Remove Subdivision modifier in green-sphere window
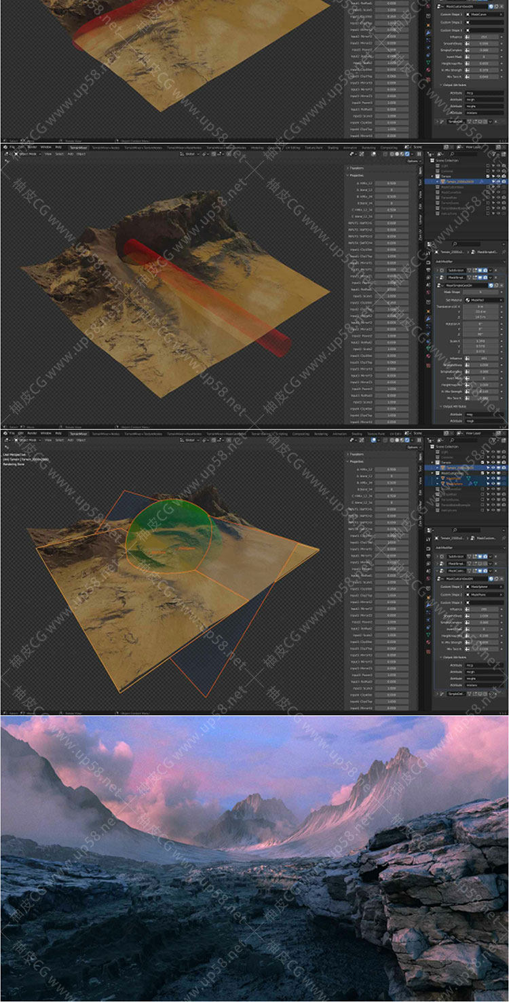This screenshot has height=1002, width=509. click(x=495, y=556)
